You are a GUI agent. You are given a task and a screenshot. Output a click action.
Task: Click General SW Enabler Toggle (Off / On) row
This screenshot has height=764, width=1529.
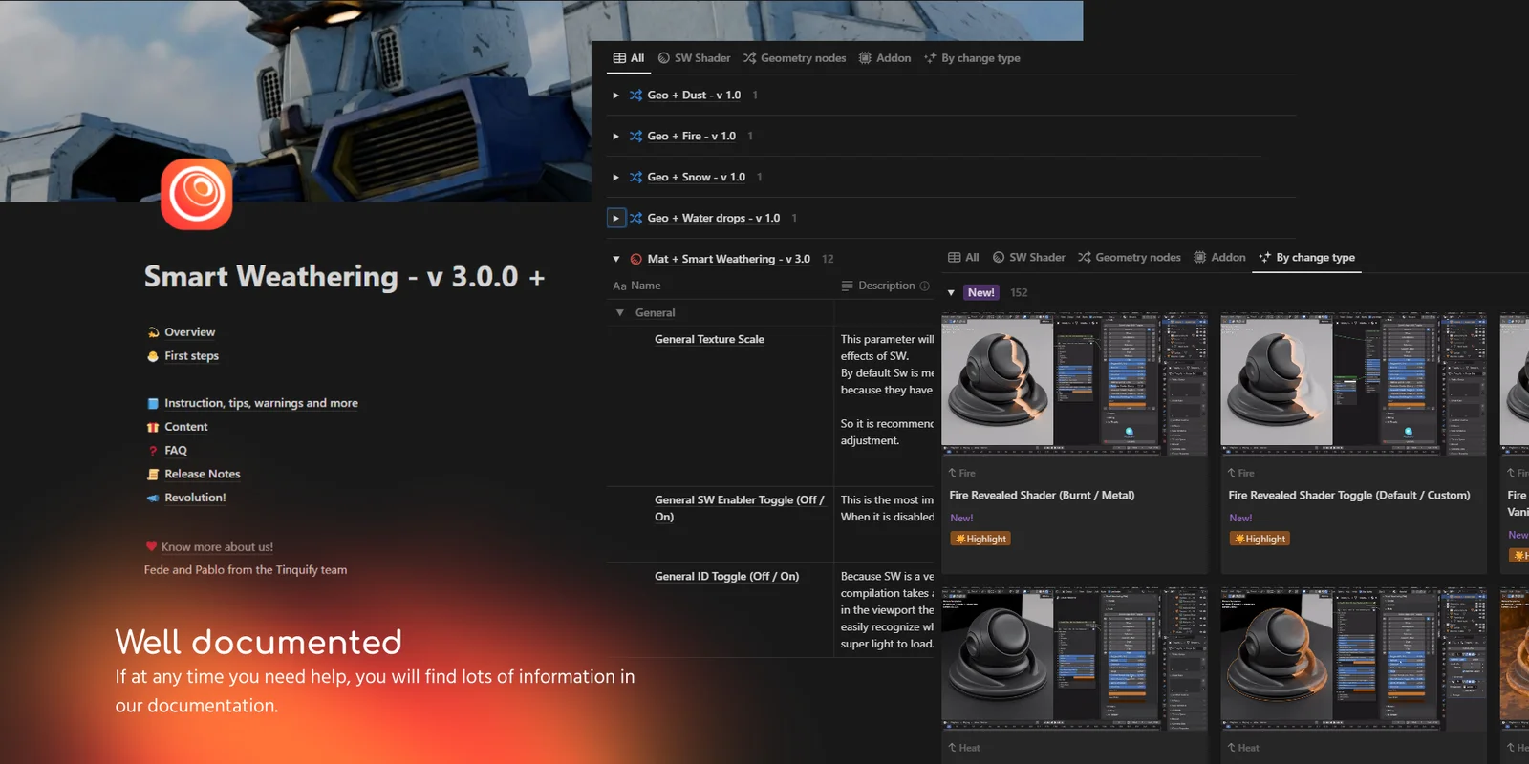[739, 508]
